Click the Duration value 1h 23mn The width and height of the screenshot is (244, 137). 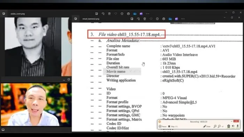[169, 63]
